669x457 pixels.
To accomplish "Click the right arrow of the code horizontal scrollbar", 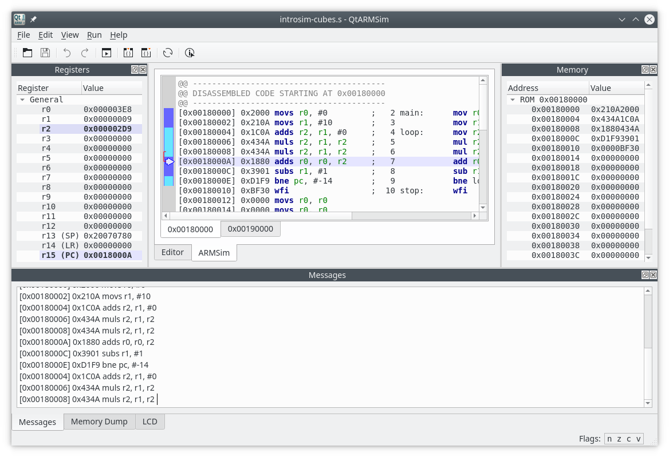I will tap(474, 216).
